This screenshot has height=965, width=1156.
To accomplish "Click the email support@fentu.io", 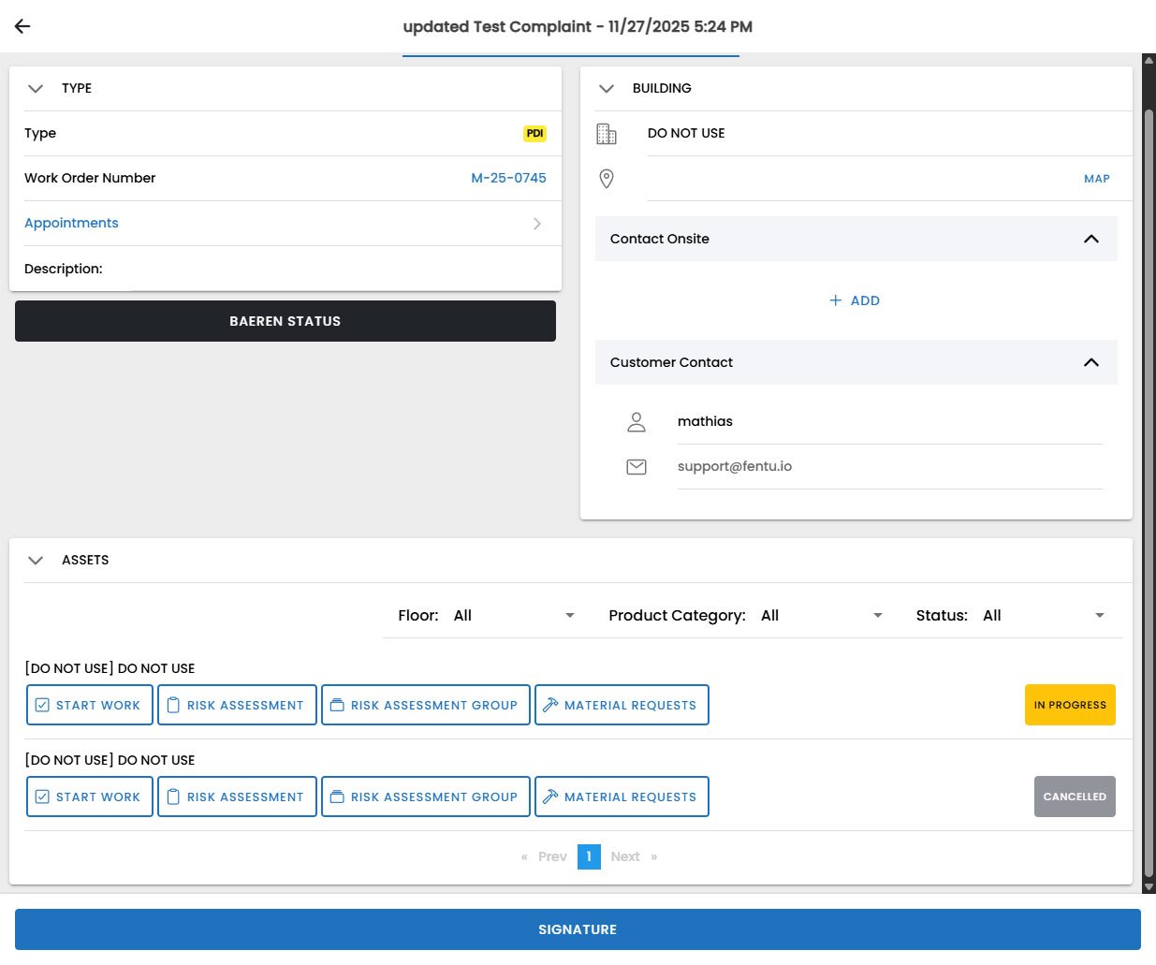I will [735, 466].
